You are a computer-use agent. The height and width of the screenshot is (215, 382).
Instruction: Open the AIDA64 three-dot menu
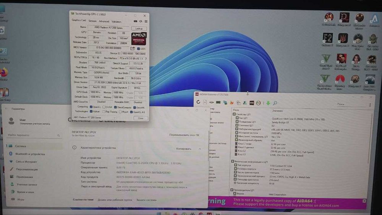click(x=370, y=105)
